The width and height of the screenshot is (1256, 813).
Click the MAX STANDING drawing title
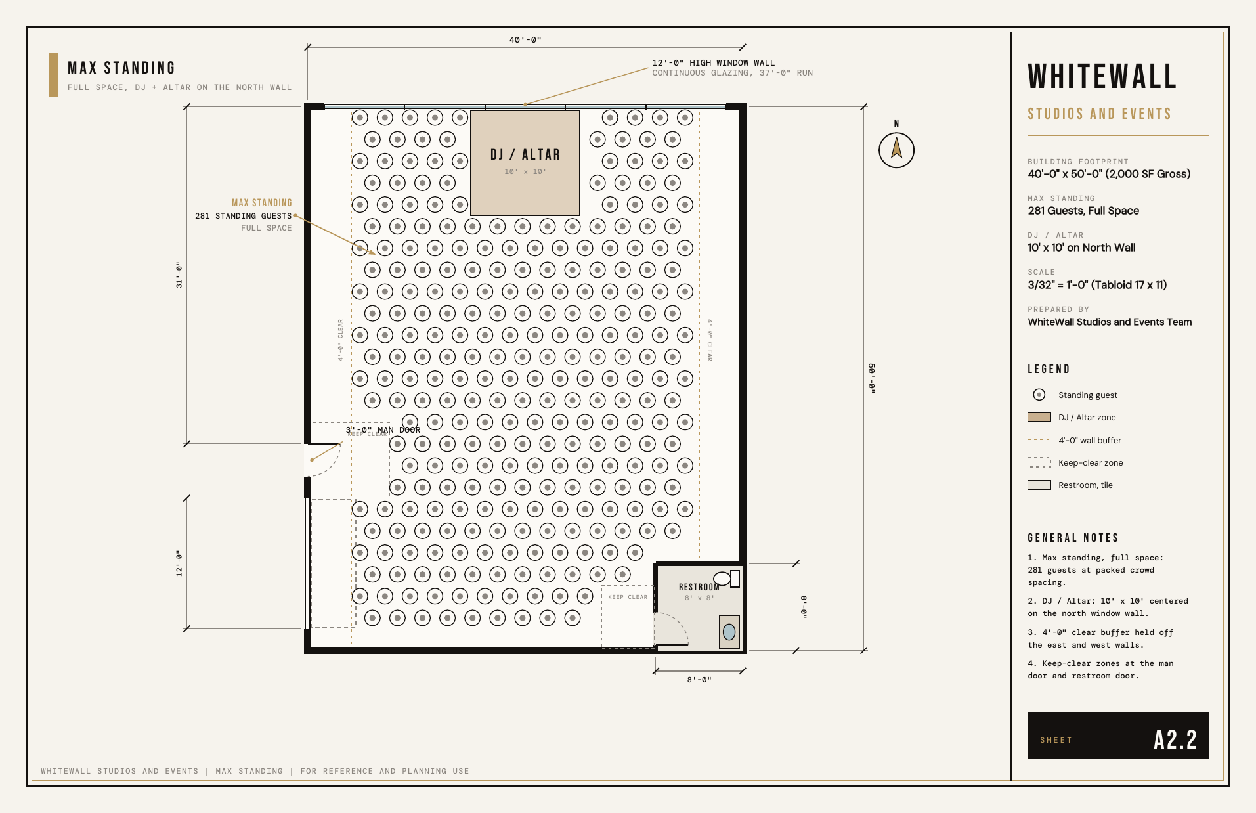coord(121,68)
